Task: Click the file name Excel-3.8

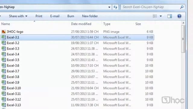Action: [13, 77]
